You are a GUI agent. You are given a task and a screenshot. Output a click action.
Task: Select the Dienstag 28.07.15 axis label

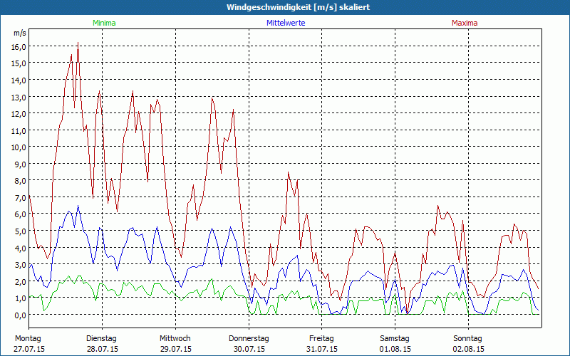(102, 344)
